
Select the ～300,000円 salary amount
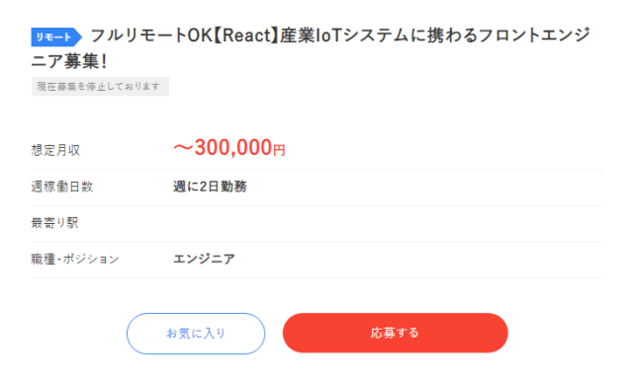tap(229, 147)
